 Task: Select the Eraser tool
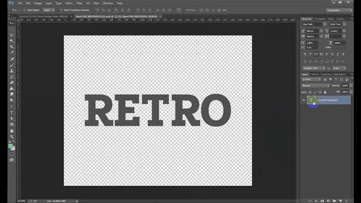coord(12,83)
